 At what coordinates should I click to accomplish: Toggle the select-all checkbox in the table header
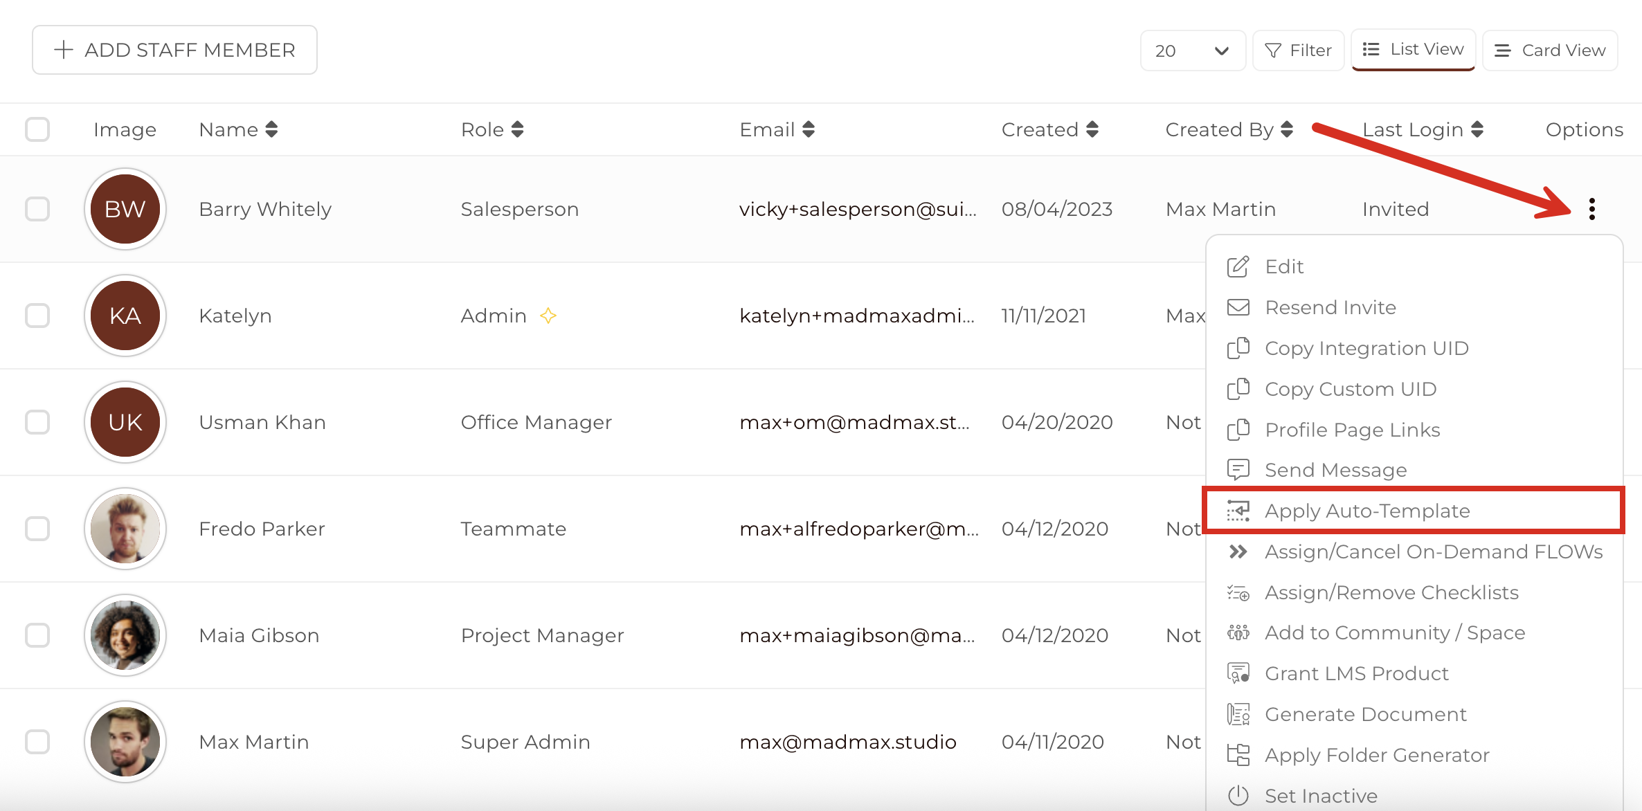pos(37,129)
